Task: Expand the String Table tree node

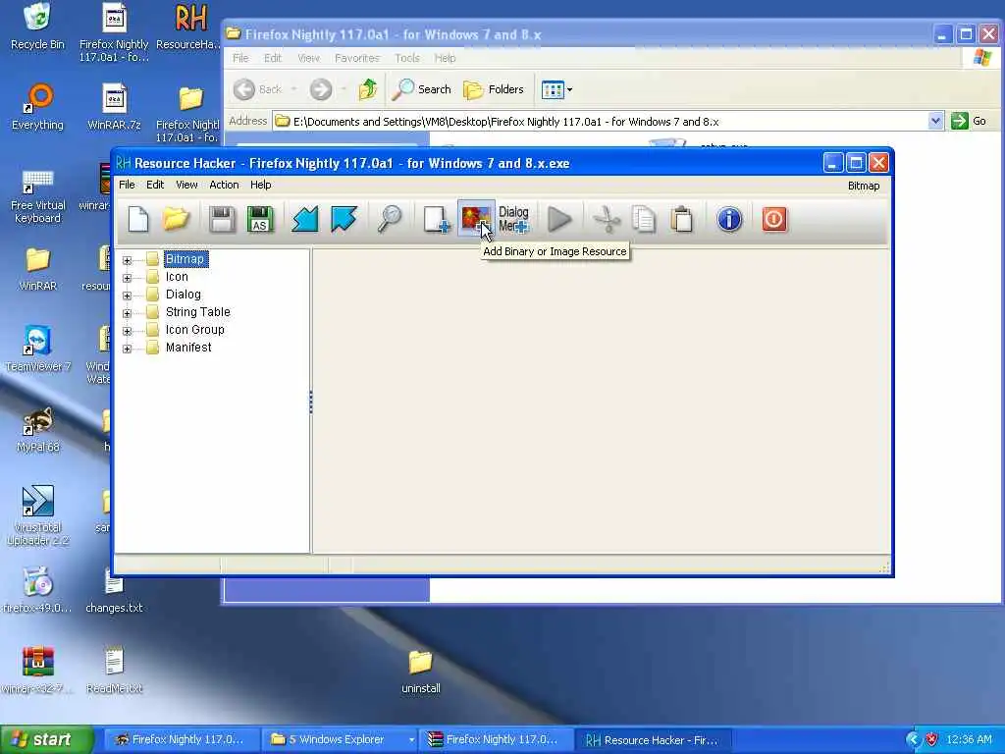Action: tap(127, 313)
